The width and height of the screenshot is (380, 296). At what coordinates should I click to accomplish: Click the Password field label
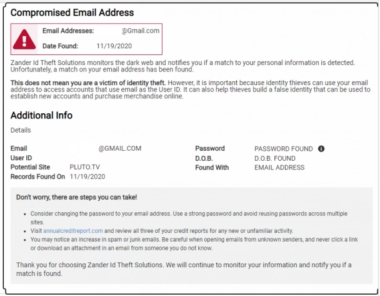tap(210, 148)
